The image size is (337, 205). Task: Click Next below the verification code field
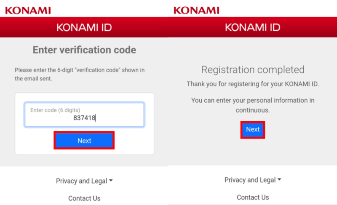pyautogui.click(x=84, y=141)
